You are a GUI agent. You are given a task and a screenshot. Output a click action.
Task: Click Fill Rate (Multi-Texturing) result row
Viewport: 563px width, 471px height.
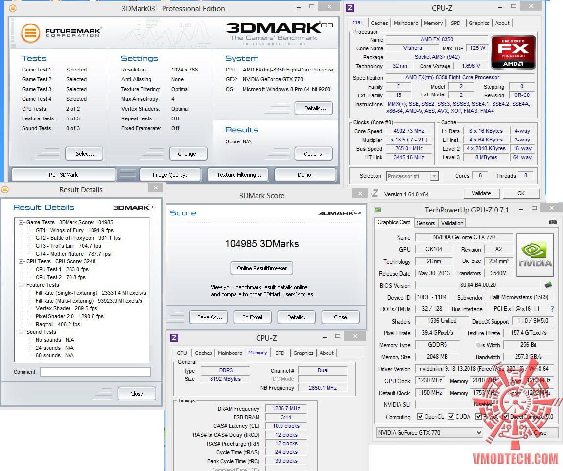(x=89, y=301)
